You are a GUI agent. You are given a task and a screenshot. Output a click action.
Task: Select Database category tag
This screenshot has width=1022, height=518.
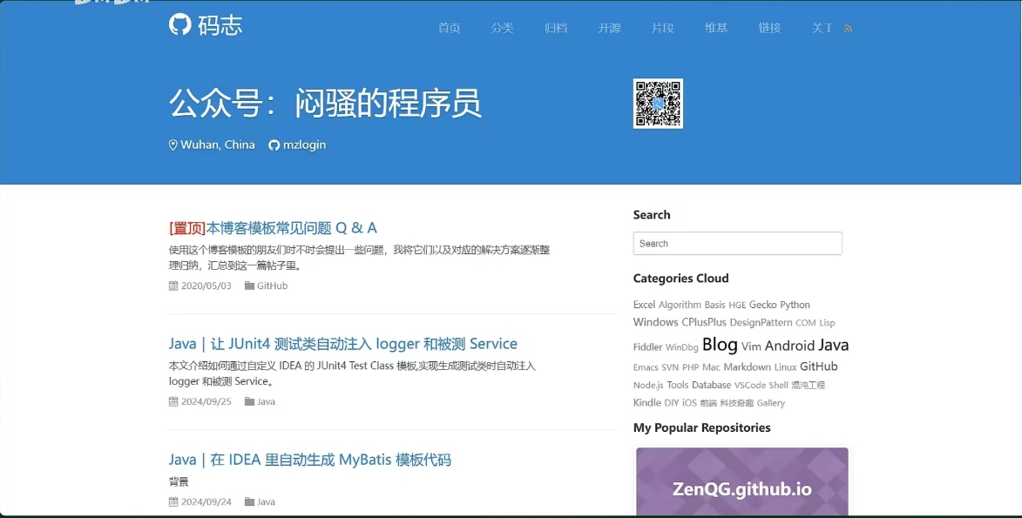click(x=711, y=385)
